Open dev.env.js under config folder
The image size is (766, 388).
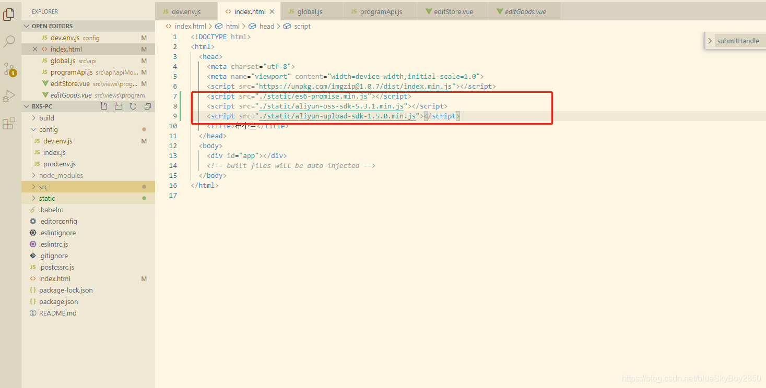point(88,141)
